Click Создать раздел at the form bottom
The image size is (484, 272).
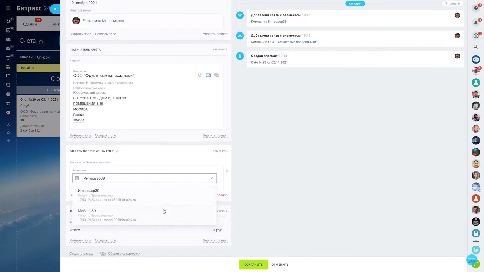coord(82,254)
